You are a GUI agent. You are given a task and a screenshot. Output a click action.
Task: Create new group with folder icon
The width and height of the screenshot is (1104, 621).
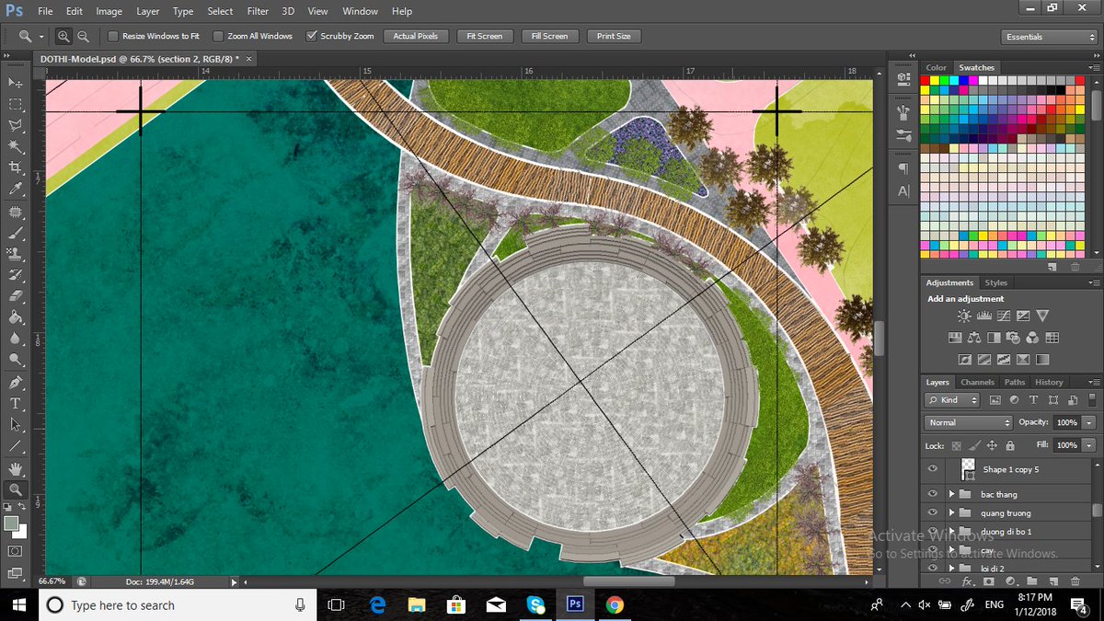tap(1031, 581)
